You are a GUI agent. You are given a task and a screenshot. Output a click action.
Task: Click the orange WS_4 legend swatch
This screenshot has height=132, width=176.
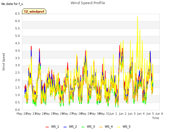(101, 127)
